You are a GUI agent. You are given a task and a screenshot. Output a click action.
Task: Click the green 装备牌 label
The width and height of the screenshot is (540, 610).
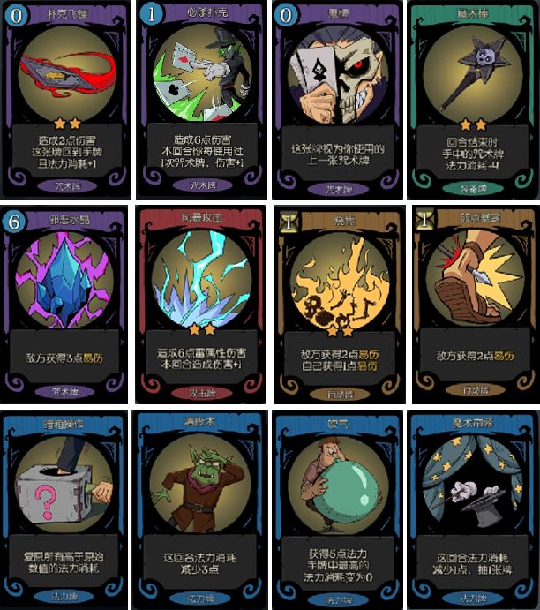tap(473, 189)
